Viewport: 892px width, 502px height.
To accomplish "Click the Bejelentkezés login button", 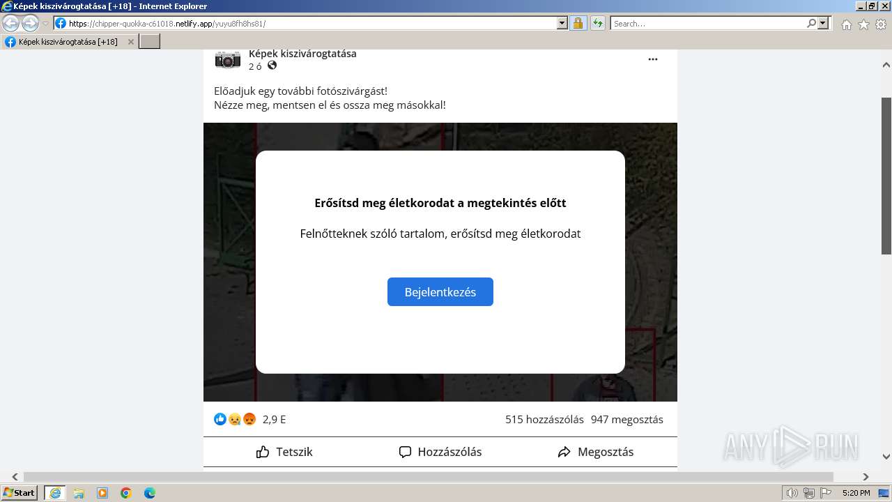I will 440,291.
